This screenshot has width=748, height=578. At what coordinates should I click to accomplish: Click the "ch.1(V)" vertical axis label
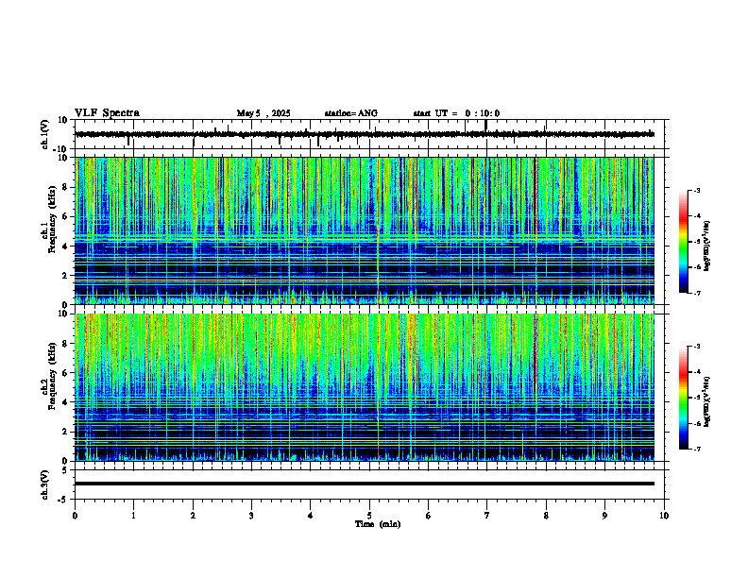[x=45, y=134]
